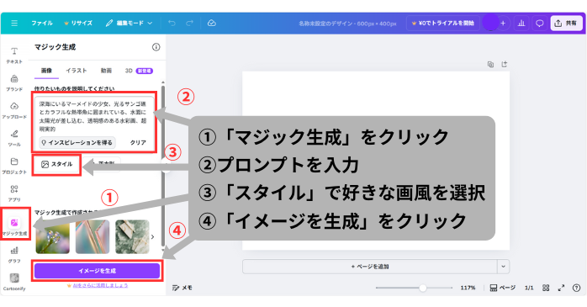Image resolution: width=587 pixels, height=307 pixels.
Task: Open the grid view icon
Action: 546,288
